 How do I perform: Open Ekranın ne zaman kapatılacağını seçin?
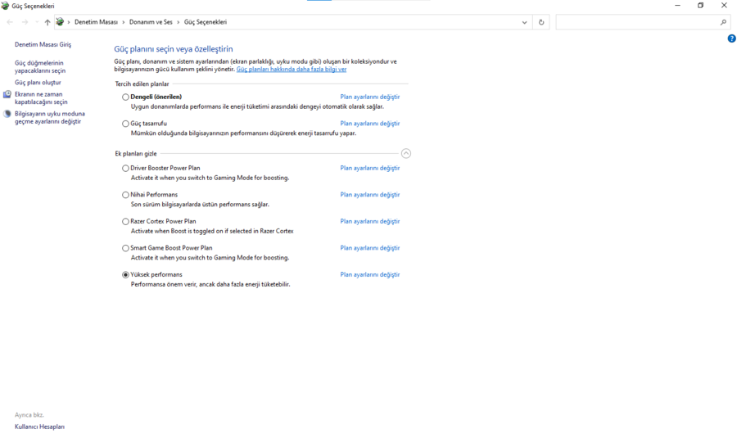[41, 98]
